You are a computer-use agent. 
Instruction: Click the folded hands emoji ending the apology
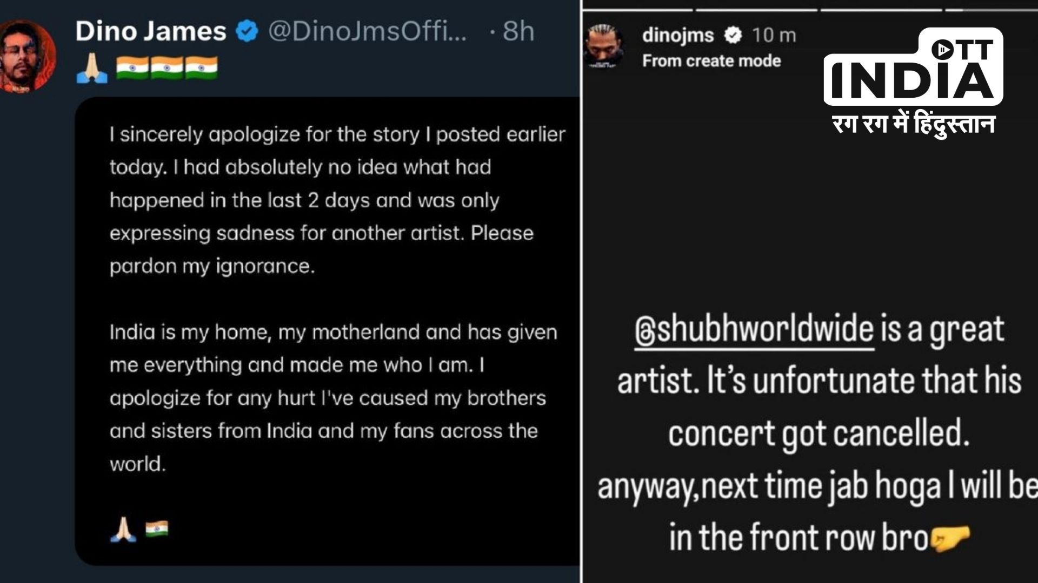(x=123, y=528)
